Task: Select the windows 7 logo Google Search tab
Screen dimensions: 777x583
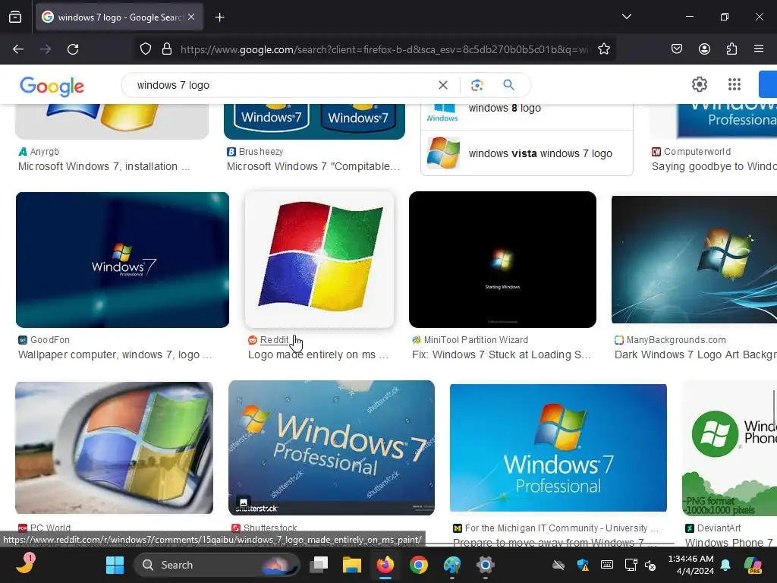Action: [x=119, y=17]
